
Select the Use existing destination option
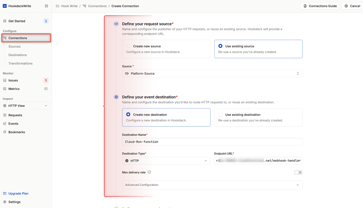coord(220,114)
